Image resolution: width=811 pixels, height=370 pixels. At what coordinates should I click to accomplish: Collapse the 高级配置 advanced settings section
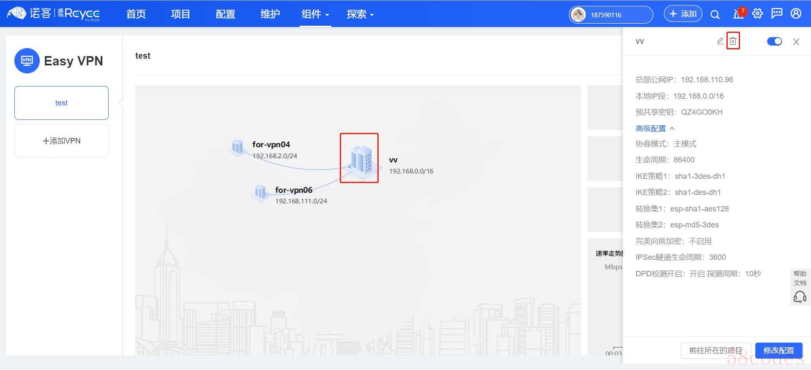click(655, 128)
